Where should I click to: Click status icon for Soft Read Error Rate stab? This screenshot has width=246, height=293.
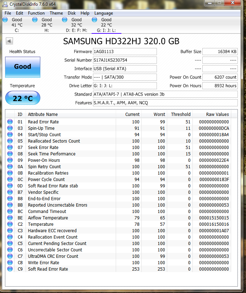pyautogui.click(x=10, y=186)
